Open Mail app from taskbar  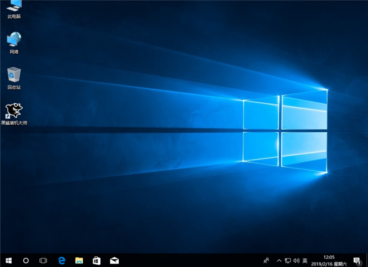[x=114, y=260]
